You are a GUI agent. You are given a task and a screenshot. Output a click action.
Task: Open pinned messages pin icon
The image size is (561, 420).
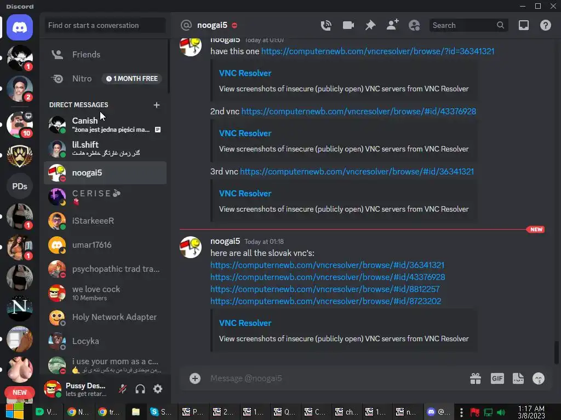click(x=370, y=25)
